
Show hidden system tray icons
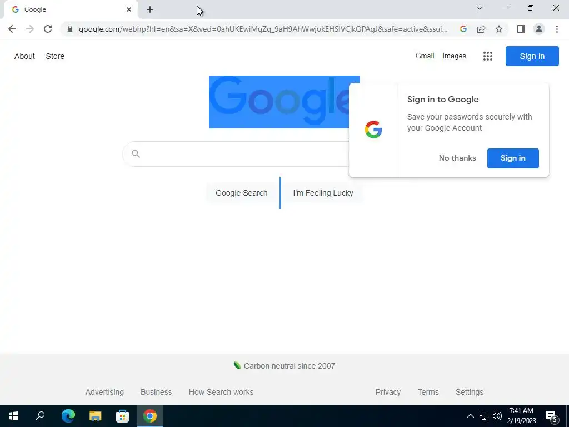click(470, 416)
